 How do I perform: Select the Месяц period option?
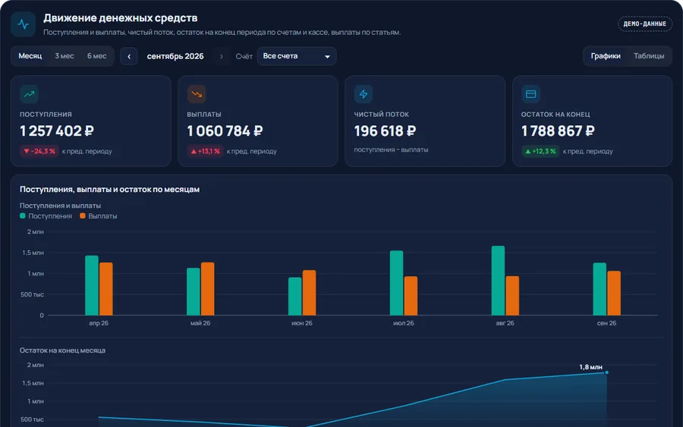(x=30, y=56)
